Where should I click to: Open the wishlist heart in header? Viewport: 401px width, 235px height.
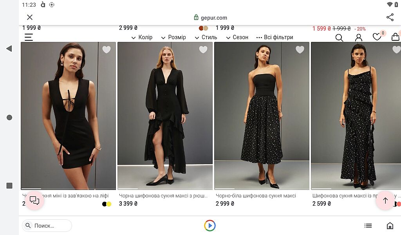click(377, 37)
